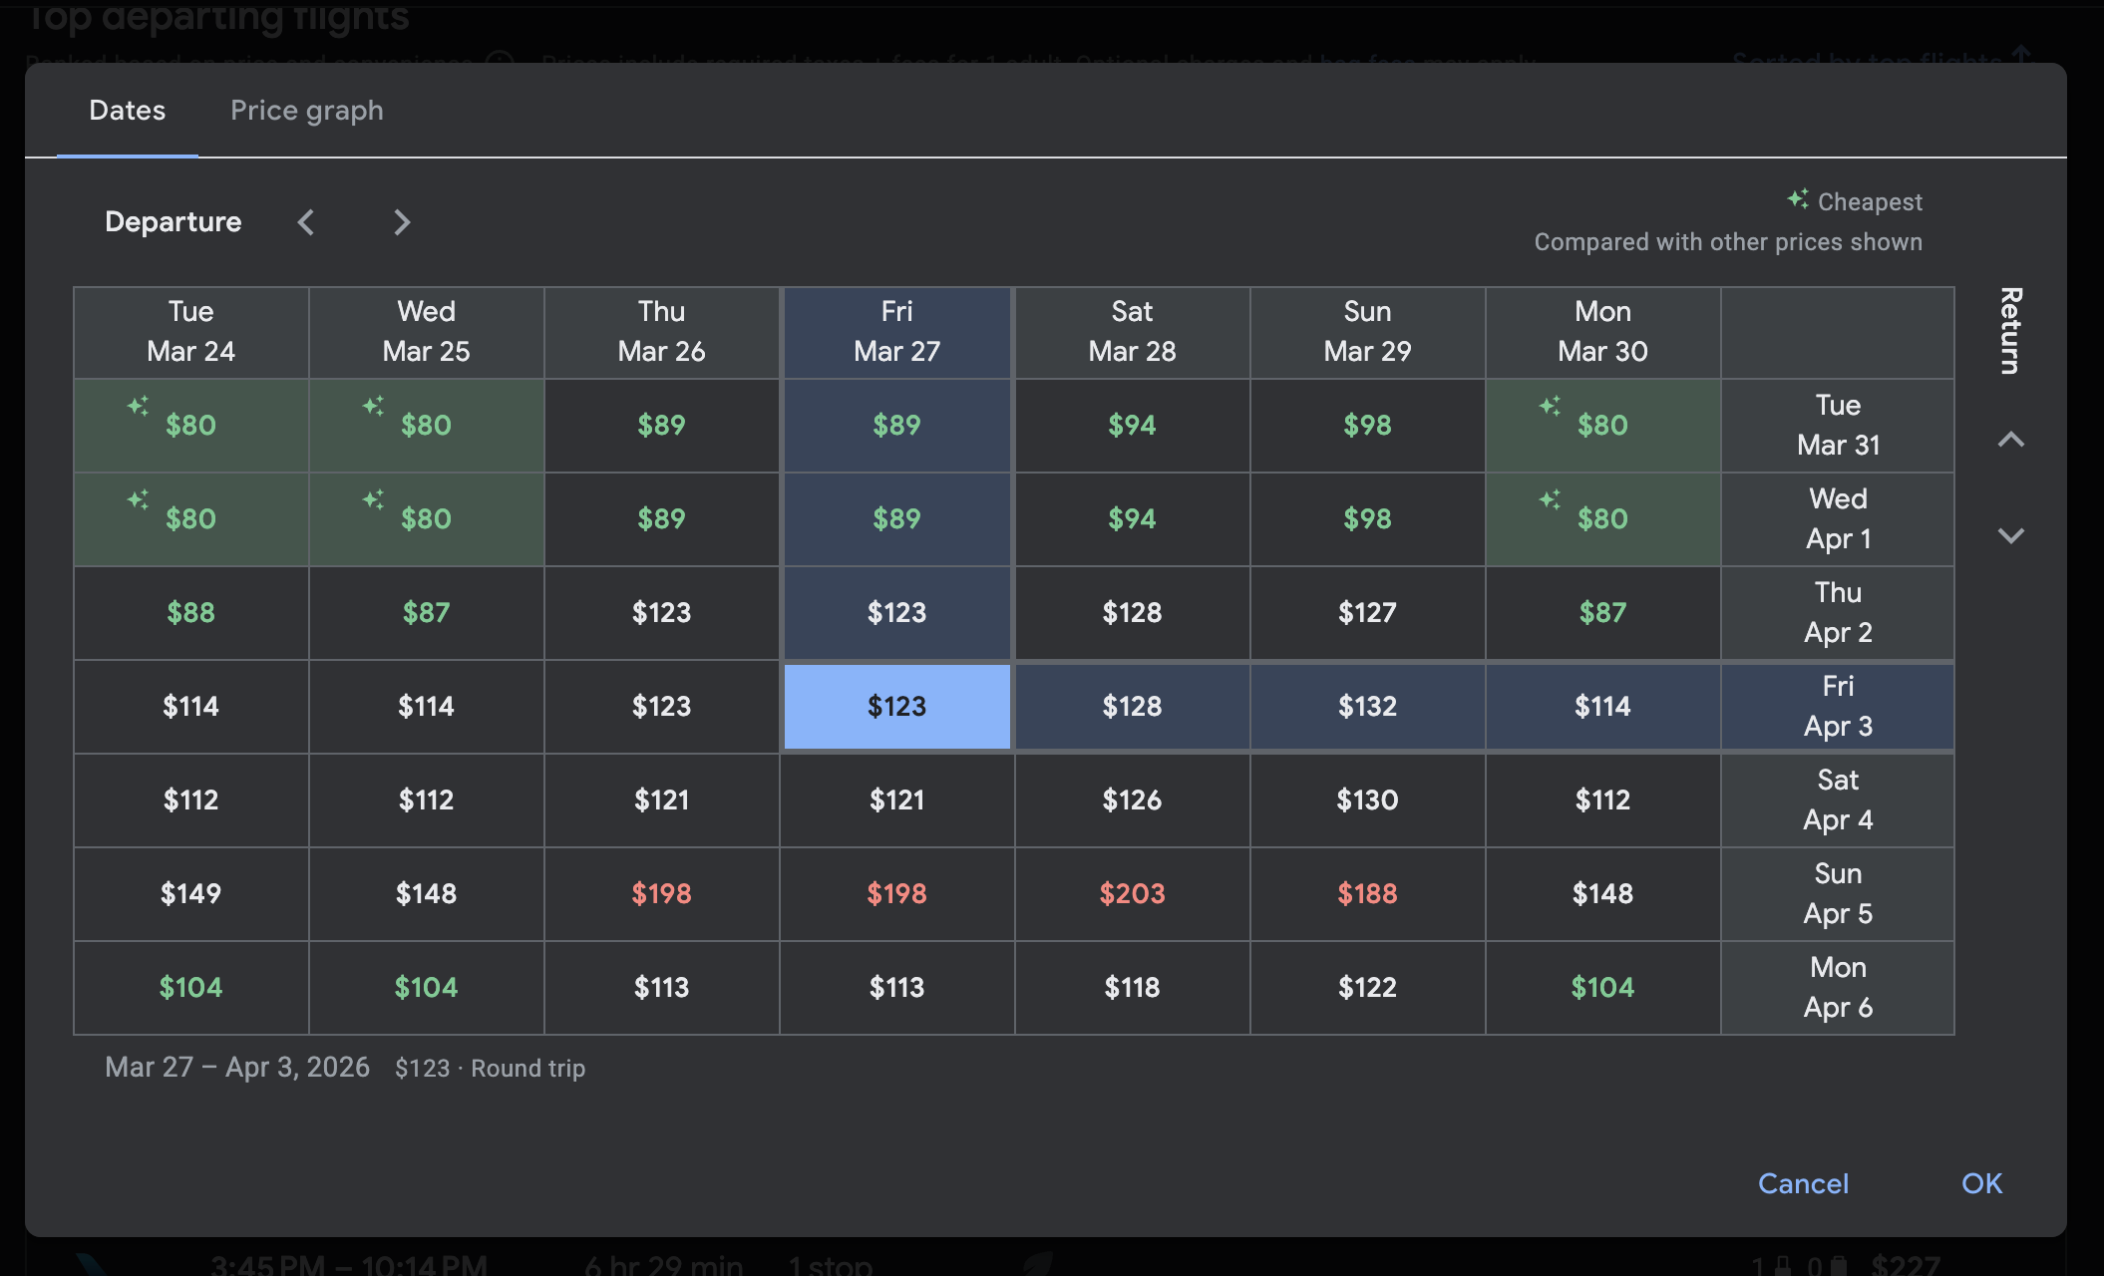Choose the highlighted $123 Fri Mar 27 fare
This screenshot has width=2104, height=1276.
click(896, 707)
